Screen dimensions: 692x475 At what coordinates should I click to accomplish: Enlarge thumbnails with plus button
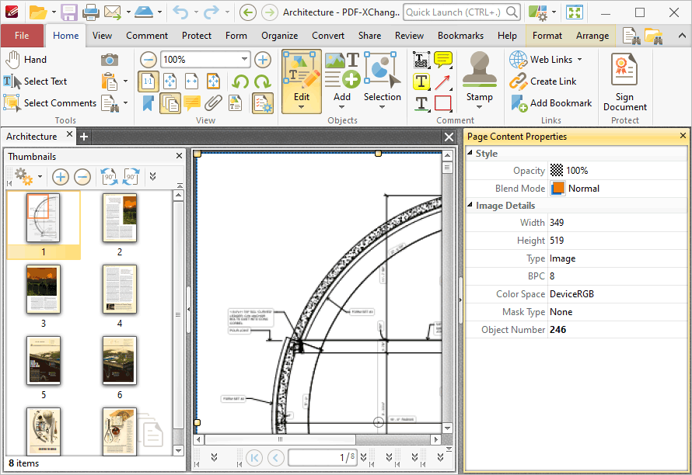(x=61, y=177)
